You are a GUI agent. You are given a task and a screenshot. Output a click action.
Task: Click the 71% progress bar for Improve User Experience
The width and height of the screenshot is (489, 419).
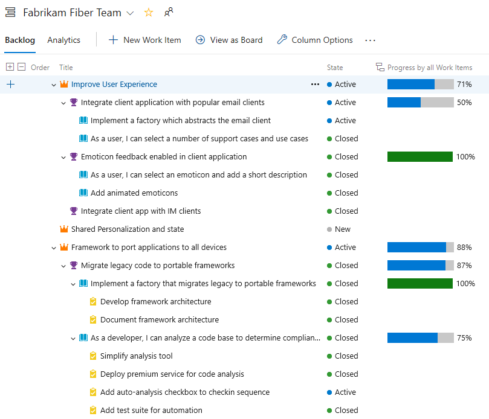(419, 85)
